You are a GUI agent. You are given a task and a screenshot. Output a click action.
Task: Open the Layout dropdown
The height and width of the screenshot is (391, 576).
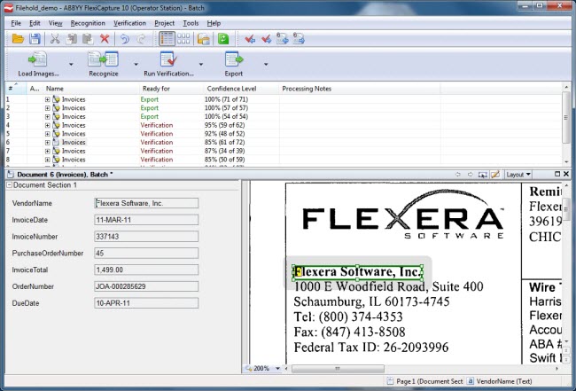coord(518,175)
